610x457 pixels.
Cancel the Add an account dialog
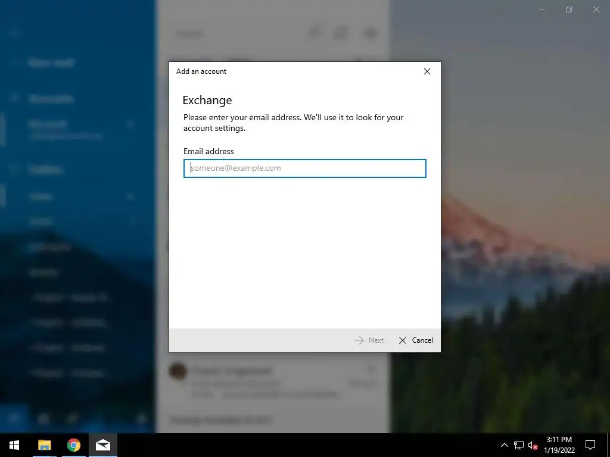tap(415, 340)
